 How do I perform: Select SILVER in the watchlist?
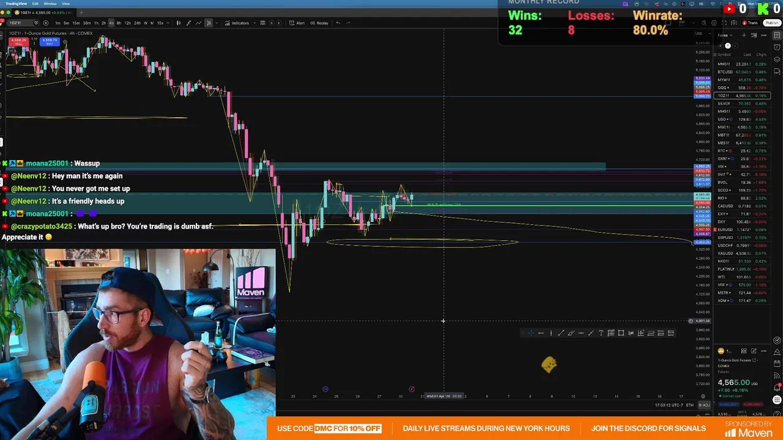pos(743,103)
